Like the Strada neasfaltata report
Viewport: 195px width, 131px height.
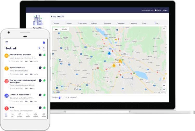coord(44,68)
